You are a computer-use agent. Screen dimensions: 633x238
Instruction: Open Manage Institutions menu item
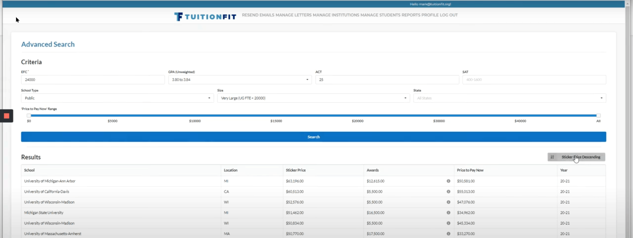336,15
